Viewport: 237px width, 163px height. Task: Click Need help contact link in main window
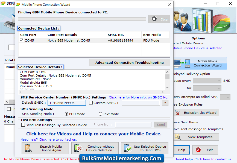pyautogui.click(x=204, y=159)
